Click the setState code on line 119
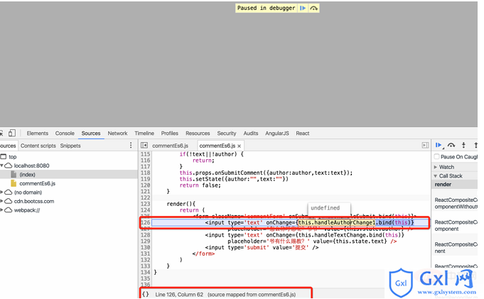The width and height of the screenshot is (484, 299). coord(209,179)
